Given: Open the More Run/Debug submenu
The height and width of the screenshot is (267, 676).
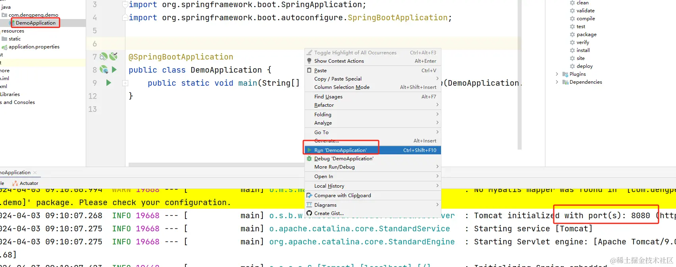Looking at the screenshot, I should pos(373,167).
